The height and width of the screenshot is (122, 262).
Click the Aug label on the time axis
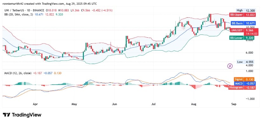coord(193,104)
